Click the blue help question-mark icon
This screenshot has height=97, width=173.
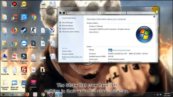click(154, 17)
